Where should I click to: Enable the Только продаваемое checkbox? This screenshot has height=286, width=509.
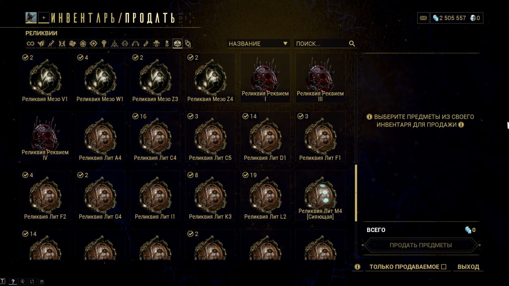(x=444, y=267)
